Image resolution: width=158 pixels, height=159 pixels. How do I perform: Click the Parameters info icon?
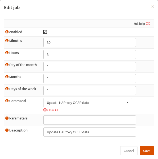click(7, 118)
